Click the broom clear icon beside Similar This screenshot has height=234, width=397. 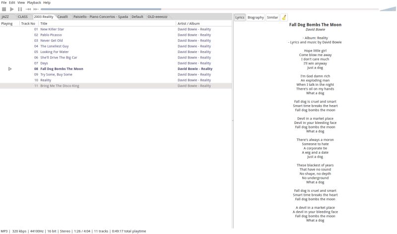[284, 17]
